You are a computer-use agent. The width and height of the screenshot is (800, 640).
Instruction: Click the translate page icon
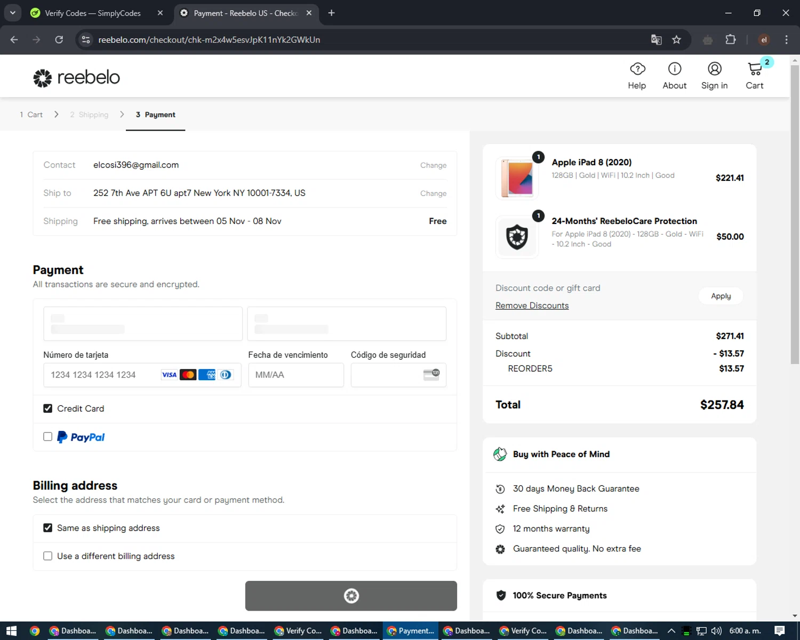[657, 40]
